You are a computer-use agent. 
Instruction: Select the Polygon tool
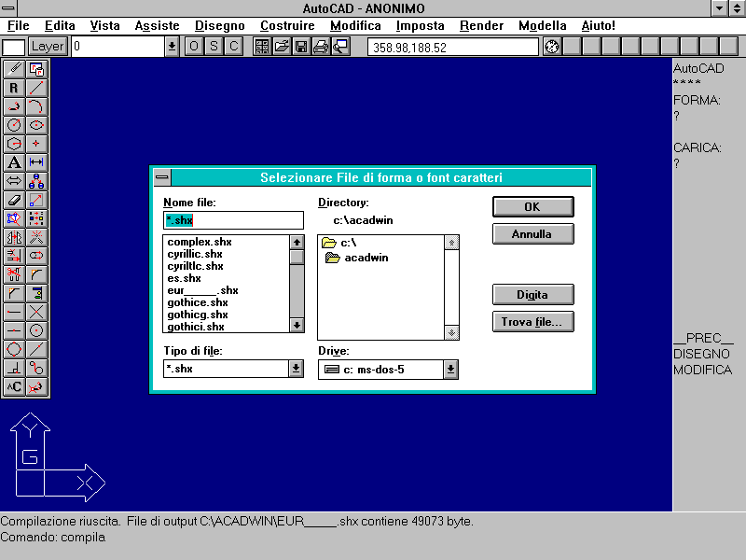pos(14,144)
